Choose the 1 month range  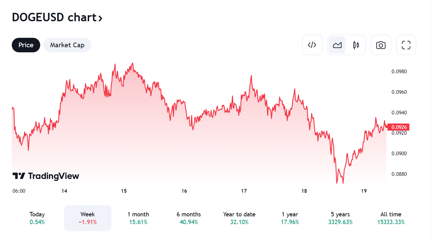(138, 218)
